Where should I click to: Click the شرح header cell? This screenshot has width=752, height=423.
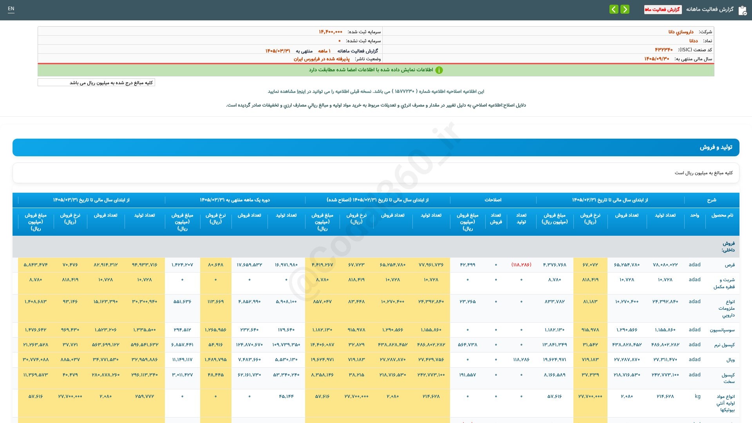(712, 200)
